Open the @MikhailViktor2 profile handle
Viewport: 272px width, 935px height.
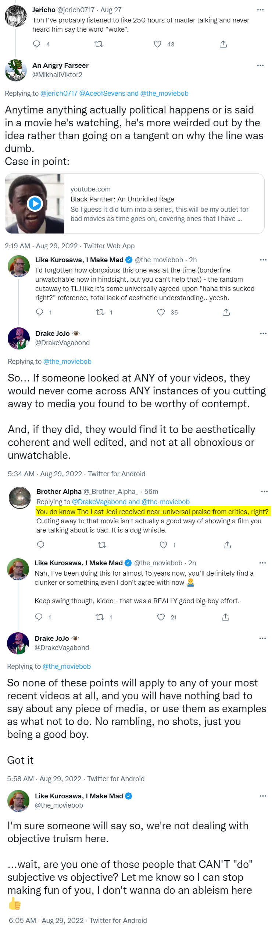(x=57, y=75)
